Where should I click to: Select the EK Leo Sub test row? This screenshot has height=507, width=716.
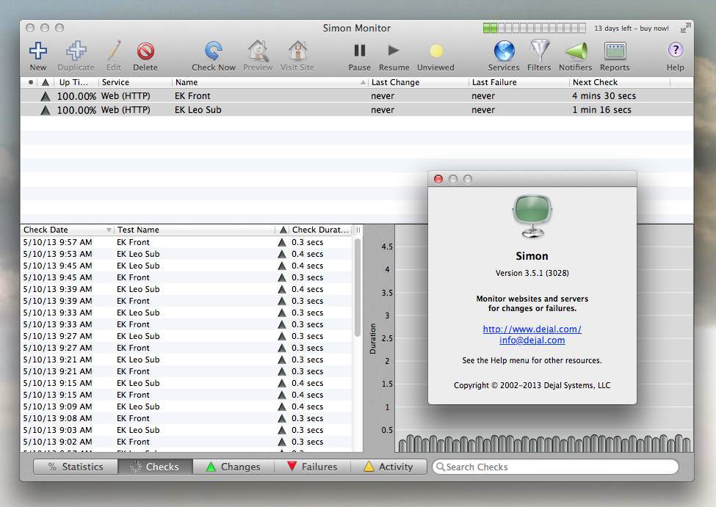357,110
